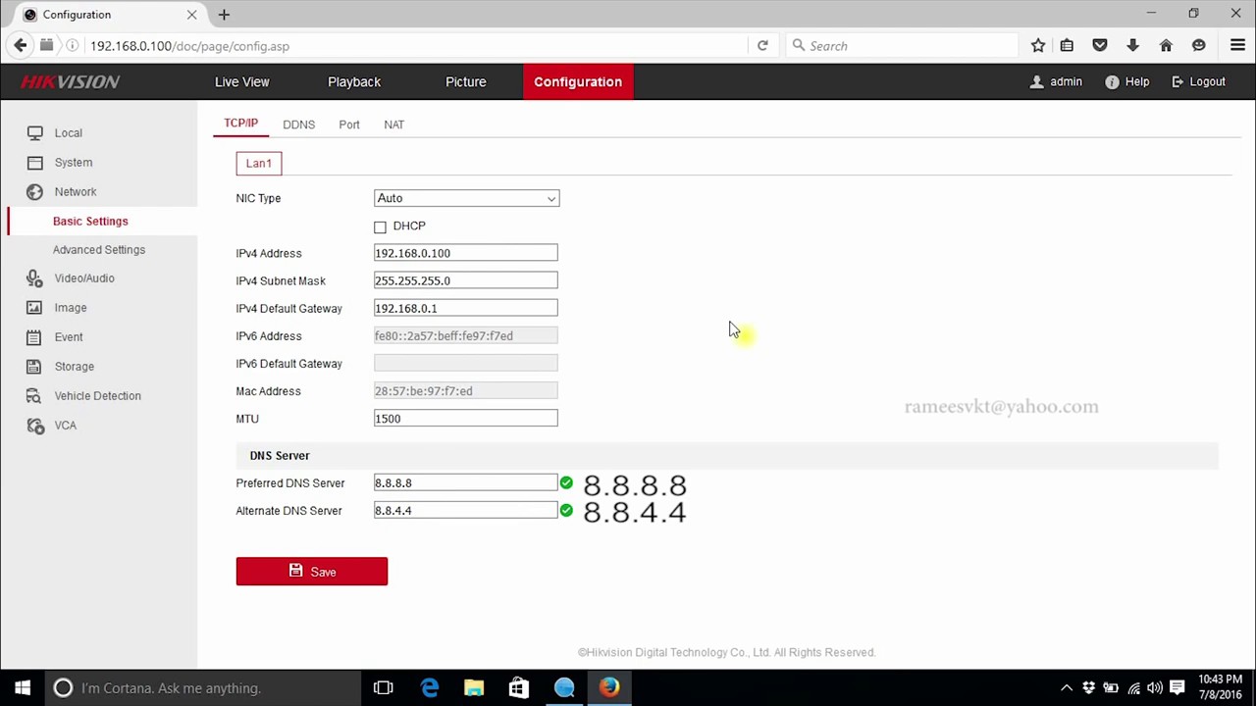Open the Help link
Screen dimensions: 1256x706
pos(1127,82)
